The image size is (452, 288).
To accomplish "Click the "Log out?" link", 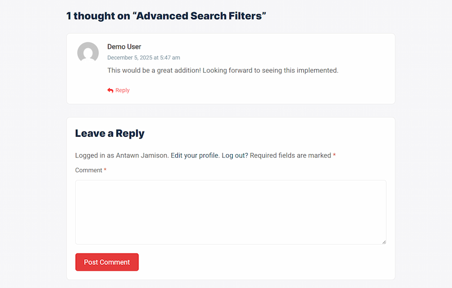I will pyautogui.click(x=234, y=156).
